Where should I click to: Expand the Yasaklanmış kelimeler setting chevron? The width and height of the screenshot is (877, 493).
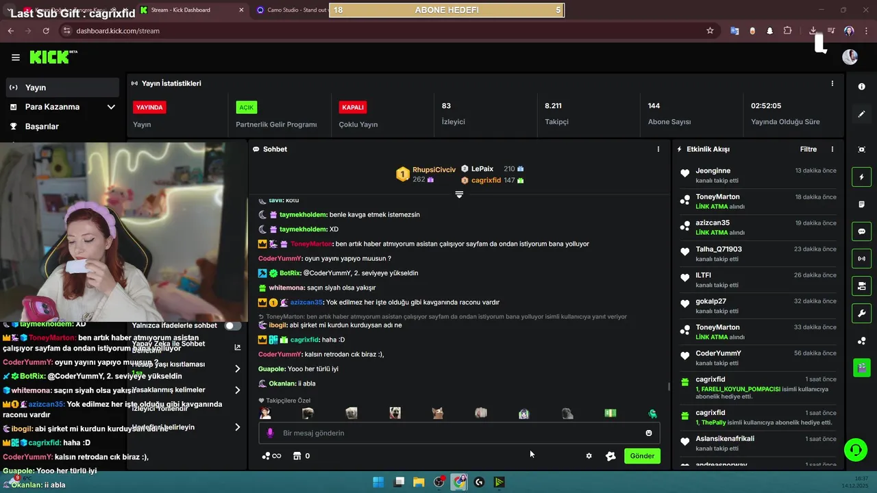237,390
